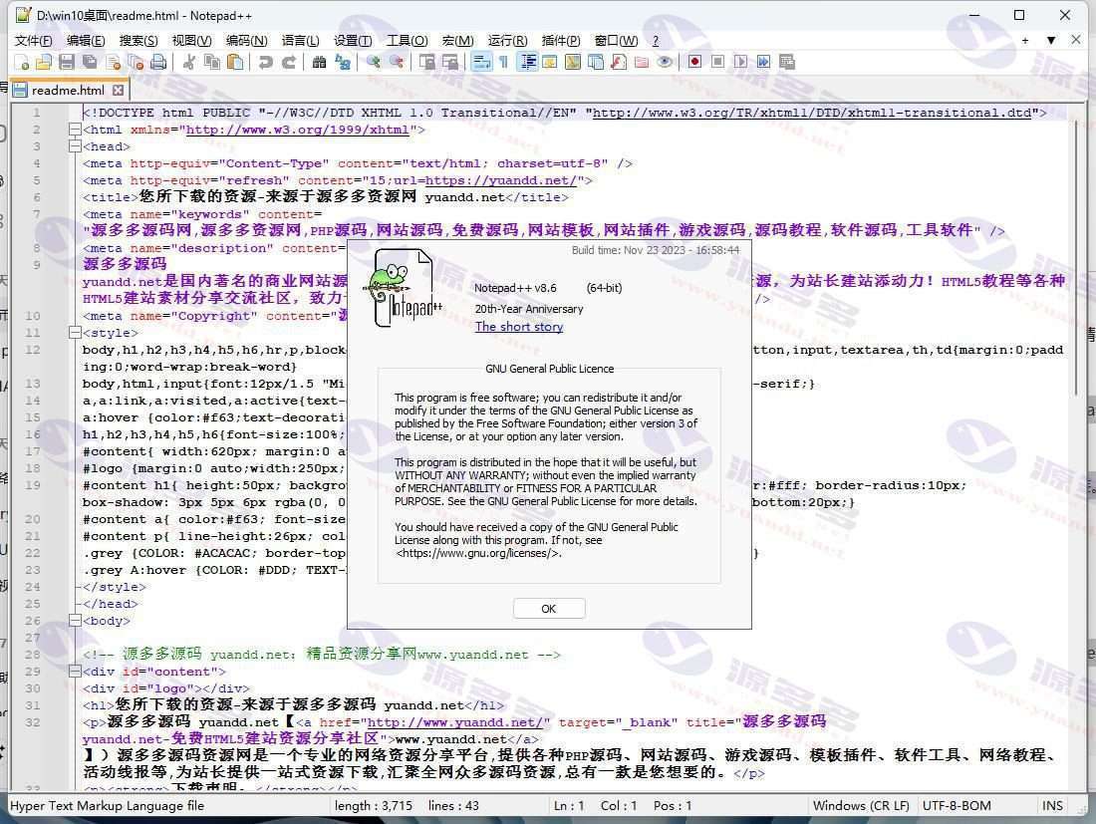Cut selection with the scissors icon
The width and height of the screenshot is (1096, 824).
[x=188, y=62]
